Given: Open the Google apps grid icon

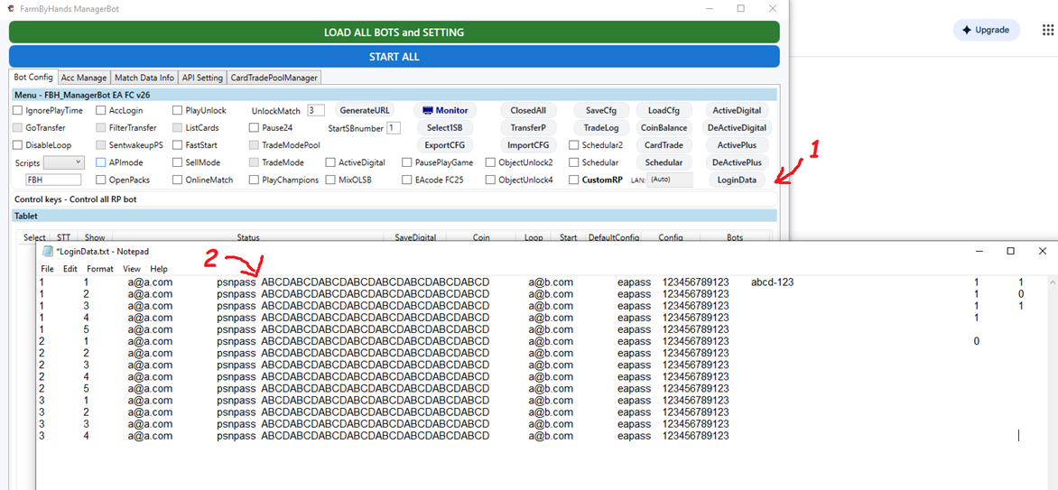Looking at the screenshot, I should pos(1047,31).
